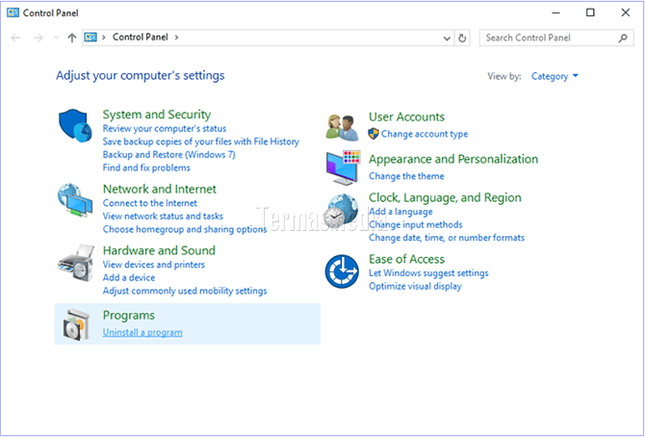The height and width of the screenshot is (437, 645).
Task: Click the Forward arrow in navigation bar
Action: tap(38, 38)
